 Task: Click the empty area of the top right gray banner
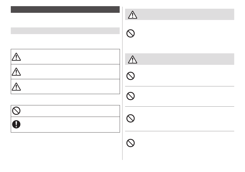coord(186,14)
